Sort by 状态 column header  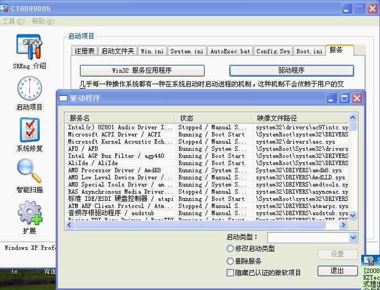tap(213, 118)
